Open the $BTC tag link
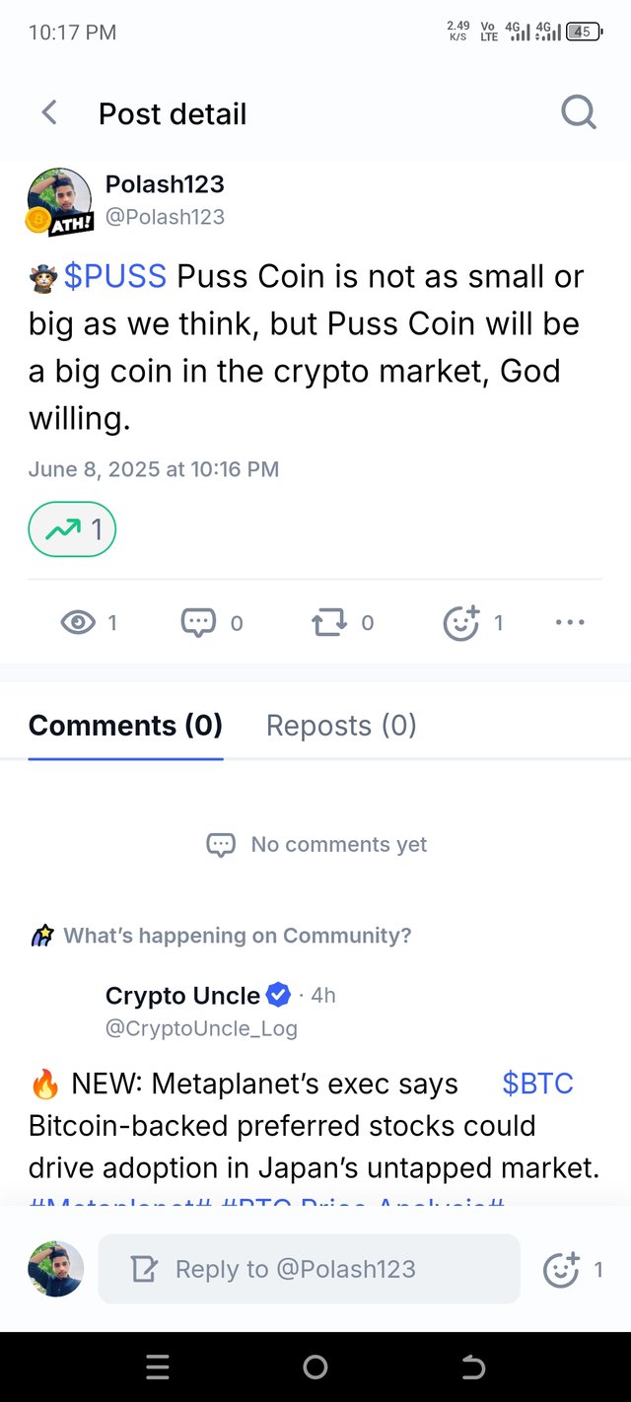This screenshot has height=1402, width=631. tap(537, 1084)
